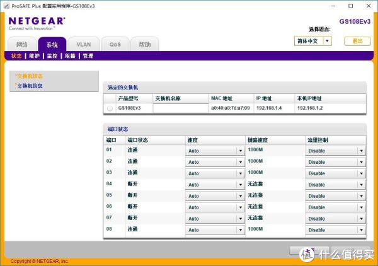The width and height of the screenshot is (378, 266).
Task: Open port 01 speed Auto dropdown
Action: click(215, 151)
